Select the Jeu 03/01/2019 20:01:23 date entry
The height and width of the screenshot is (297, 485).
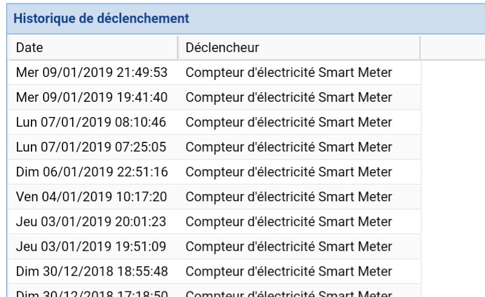click(93, 222)
